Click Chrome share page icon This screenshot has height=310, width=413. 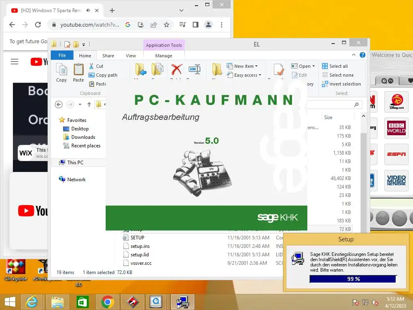point(154,25)
